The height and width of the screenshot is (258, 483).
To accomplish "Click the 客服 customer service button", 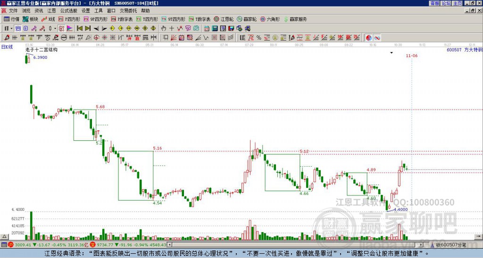I will click(434, 3).
